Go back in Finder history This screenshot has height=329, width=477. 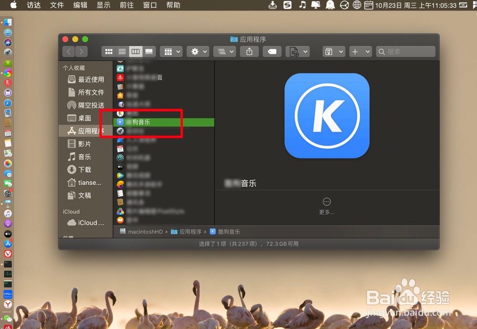pos(69,52)
